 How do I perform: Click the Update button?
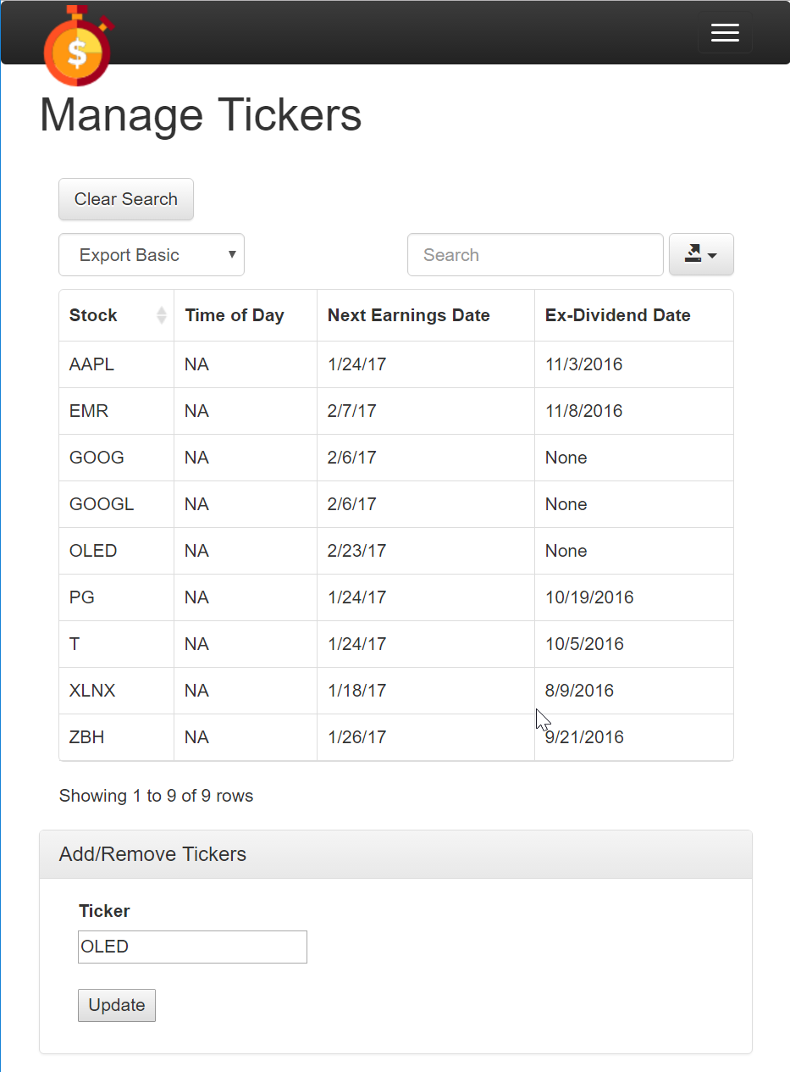click(x=117, y=1005)
